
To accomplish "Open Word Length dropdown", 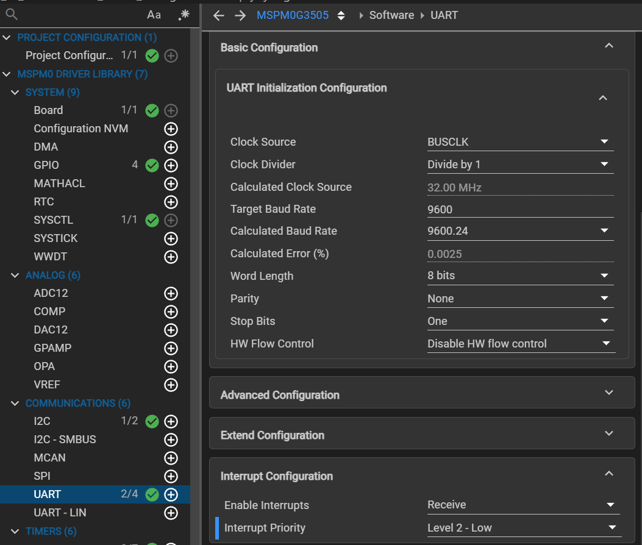I will tap(521, 276).
